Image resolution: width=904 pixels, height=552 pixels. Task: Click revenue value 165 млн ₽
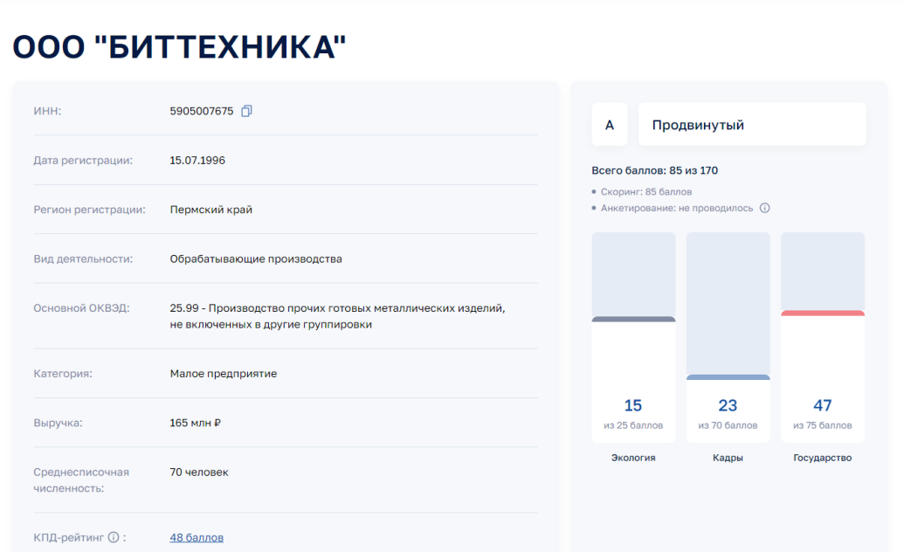[195, 423]
